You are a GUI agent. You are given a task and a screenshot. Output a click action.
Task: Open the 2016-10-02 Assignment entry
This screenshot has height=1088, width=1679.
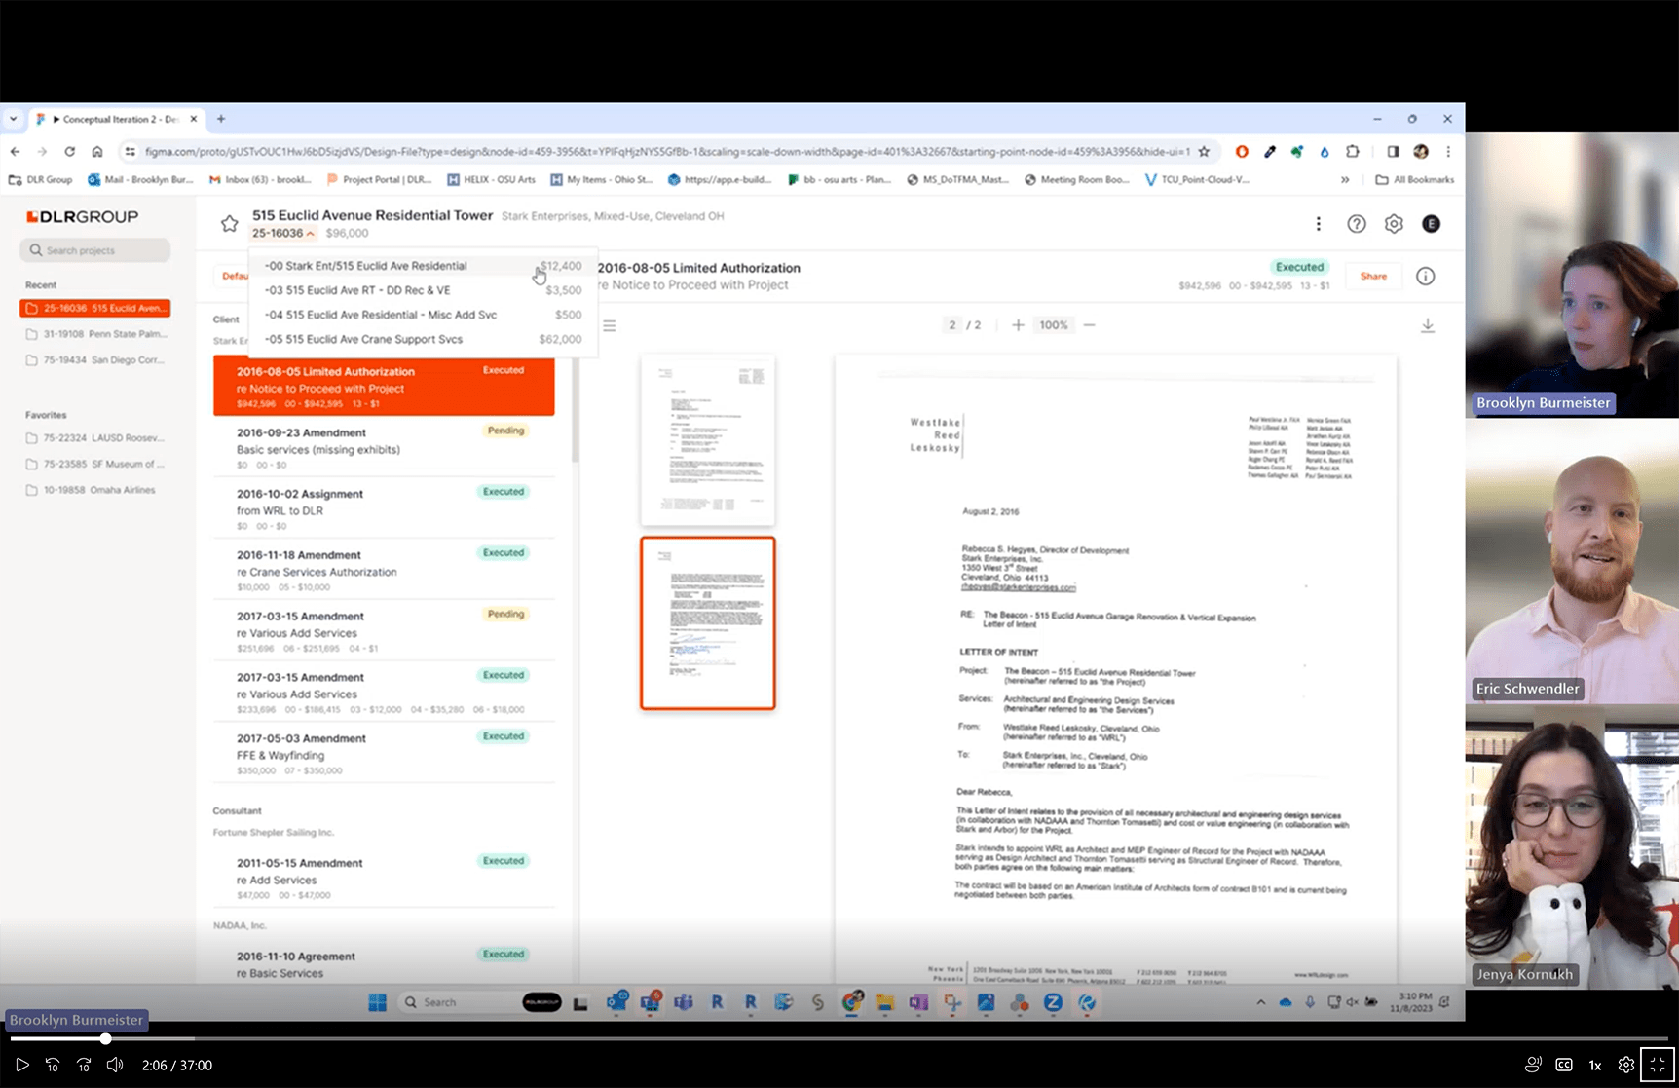click(x=384, y=508)
